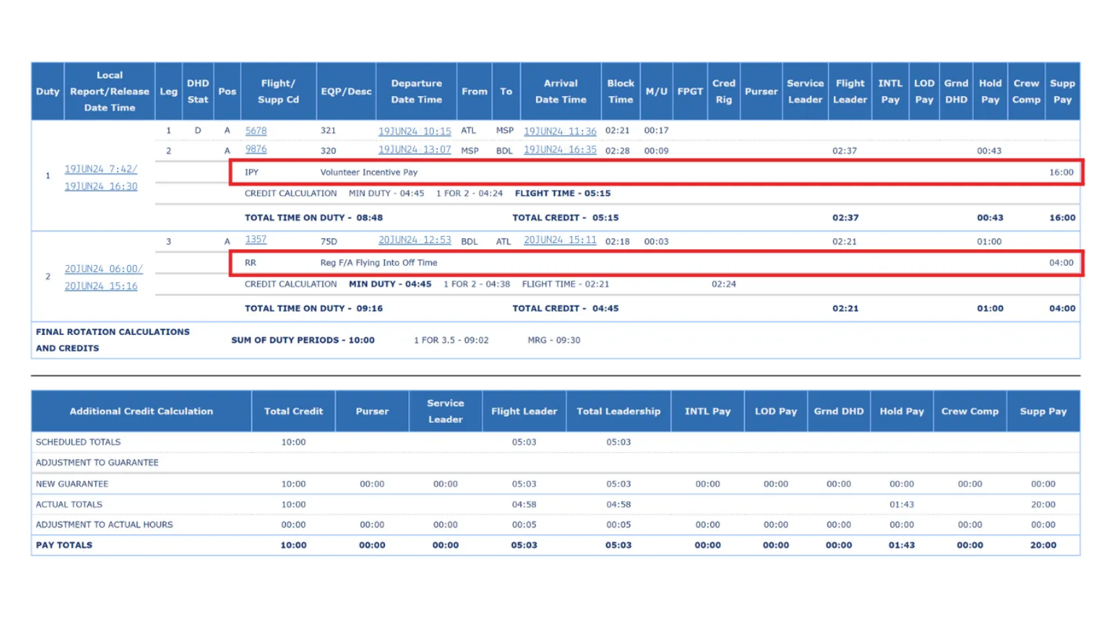
Task: Open report time 19JUN24 7:42 link
Action: point(101,169)
